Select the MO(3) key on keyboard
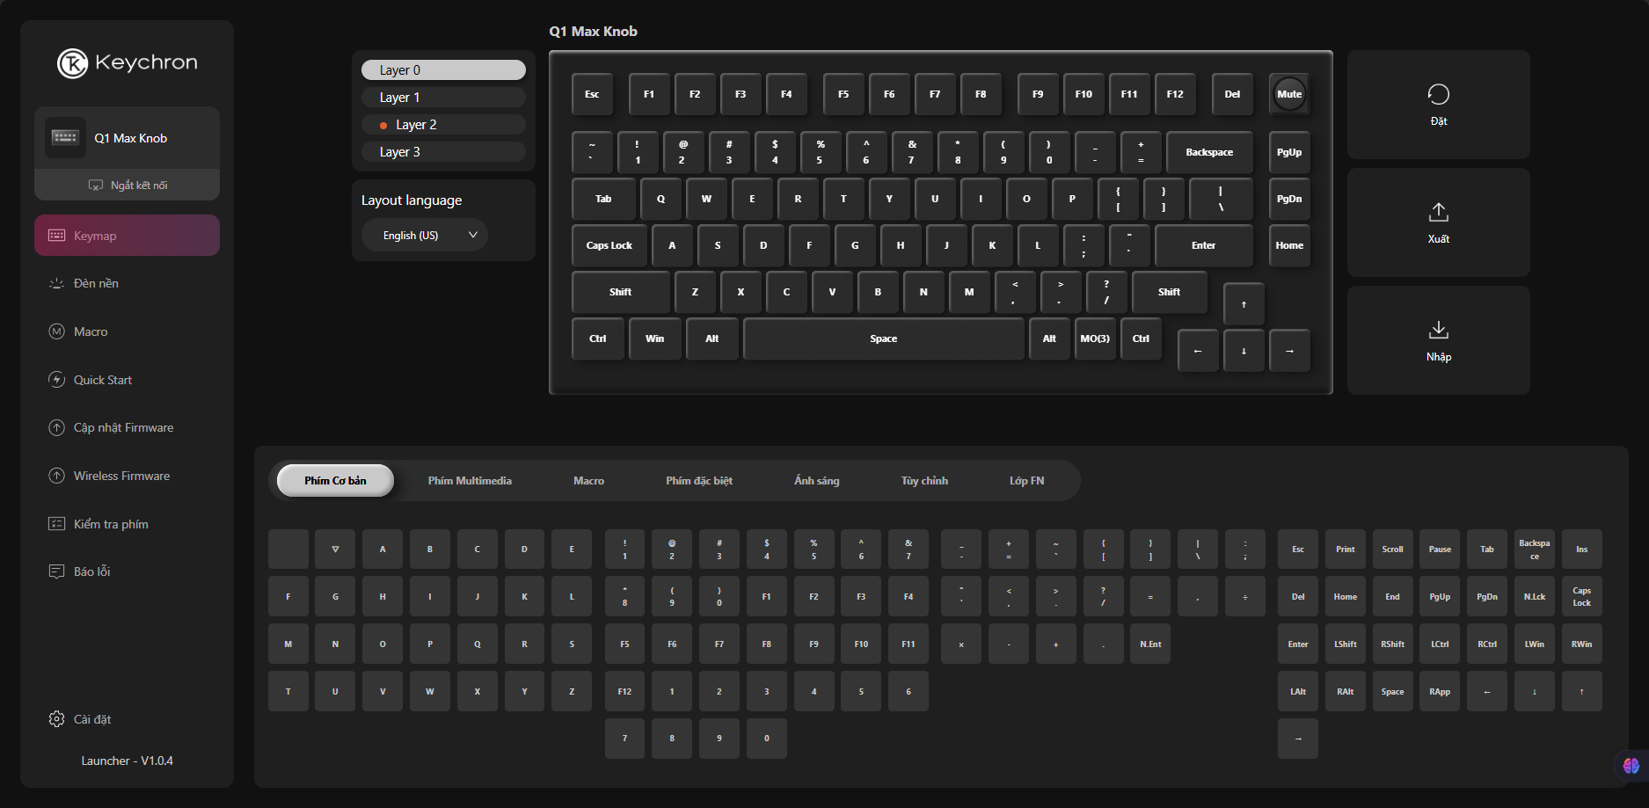The width and height of the screenshot is (1649, 808). click(x=1095, y=338)
